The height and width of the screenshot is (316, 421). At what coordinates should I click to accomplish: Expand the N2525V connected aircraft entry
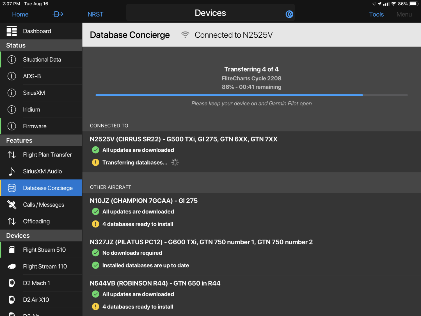(x=184, y=139)
